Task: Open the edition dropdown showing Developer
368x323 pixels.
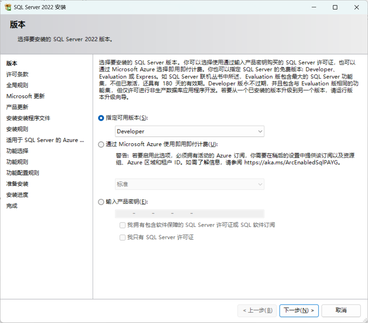Action: coord(189,131)
